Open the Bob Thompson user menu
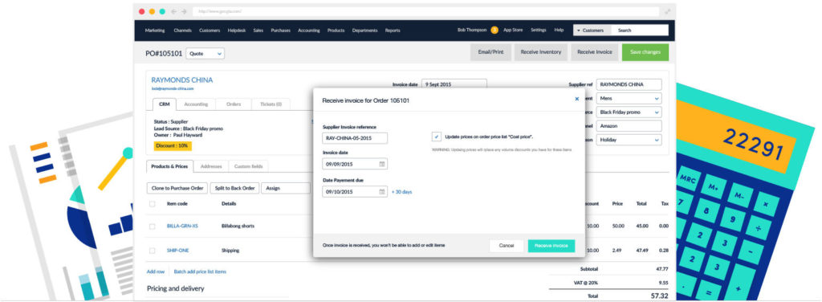The height and width of the screenshot is (302, 822). point(472,31)
